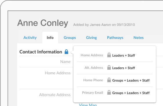Click the Anne Conley profile name
Viewport: 163px width, 106px height.
pos(43,23)
